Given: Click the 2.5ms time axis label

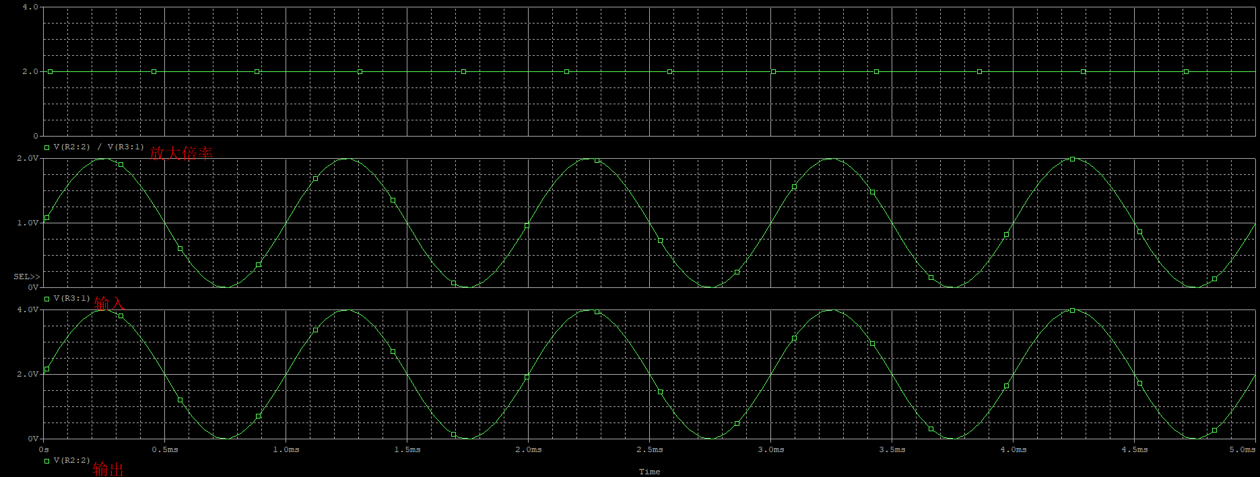Looking at the screenshot, I should click(650, 449).
